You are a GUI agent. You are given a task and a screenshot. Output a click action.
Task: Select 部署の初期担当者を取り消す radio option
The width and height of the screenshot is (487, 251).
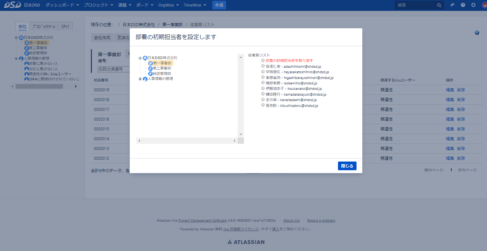coord(263,60)
